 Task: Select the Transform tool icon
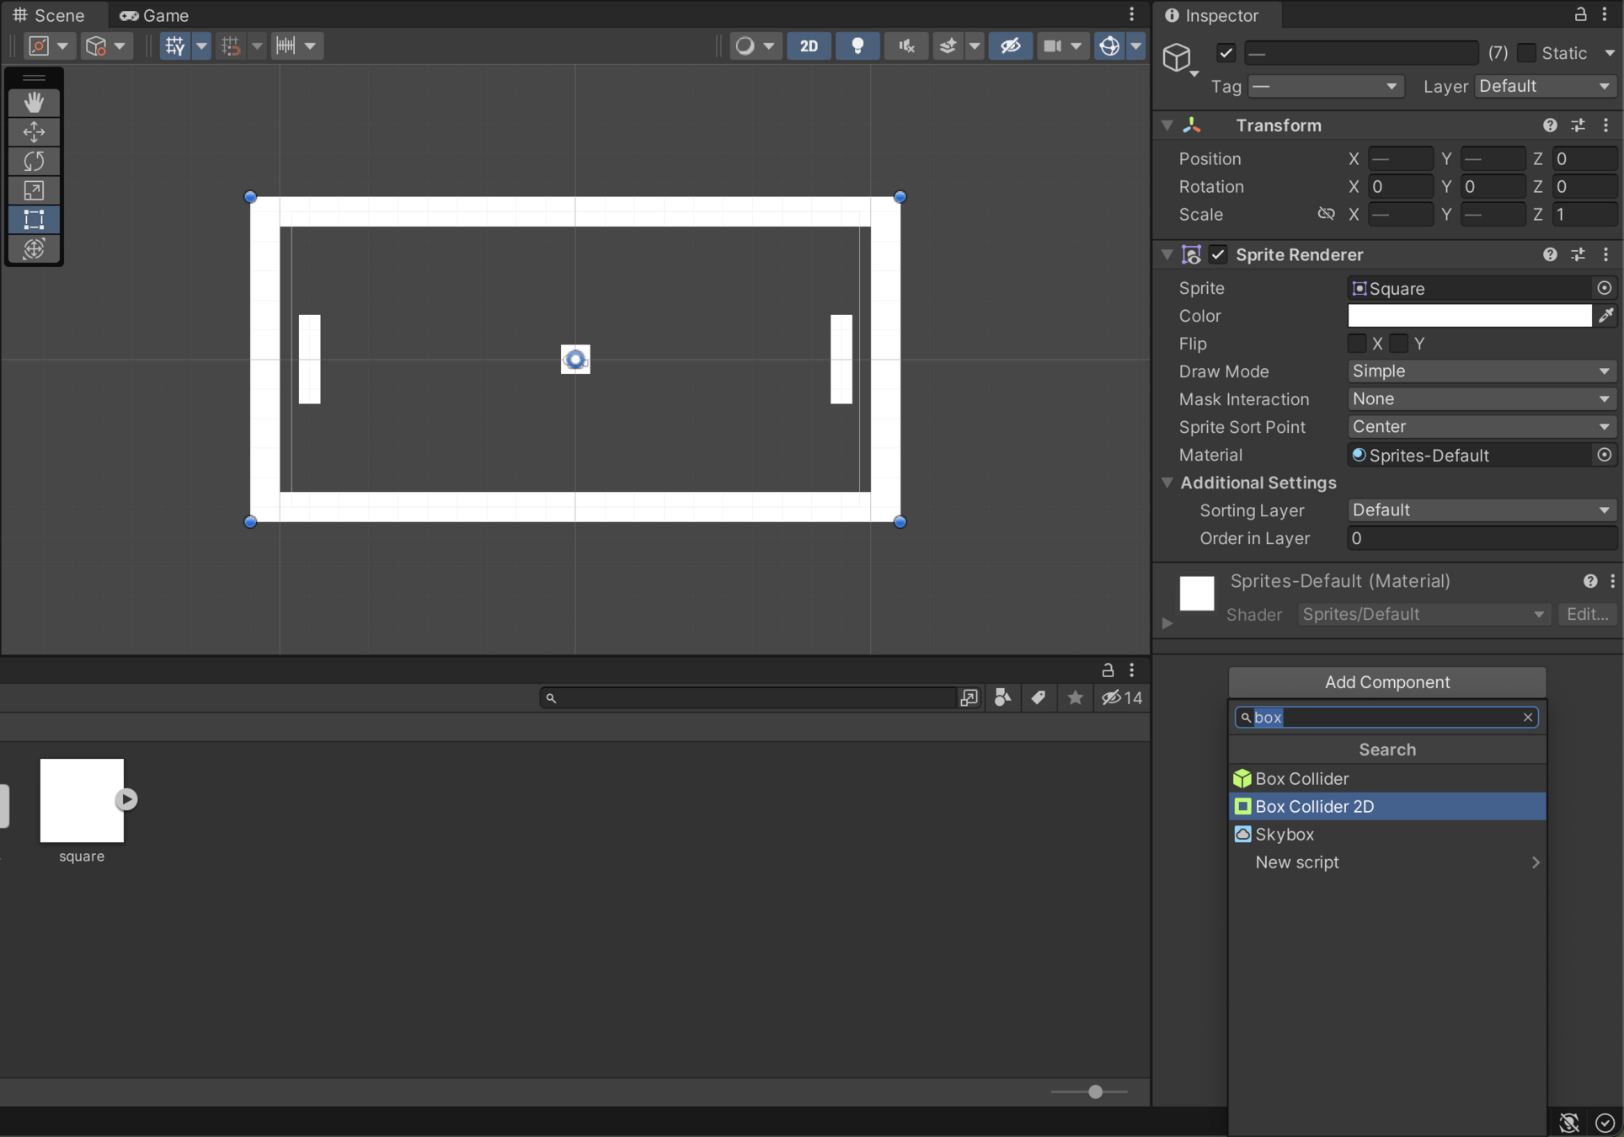pyautogui.click(x=34, y=249)
